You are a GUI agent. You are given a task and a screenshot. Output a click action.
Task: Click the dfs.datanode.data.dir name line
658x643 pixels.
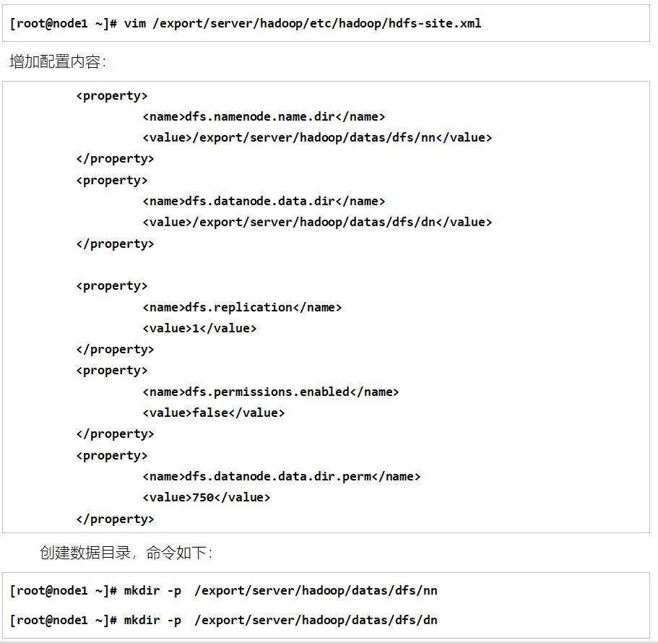pos(264,201)
